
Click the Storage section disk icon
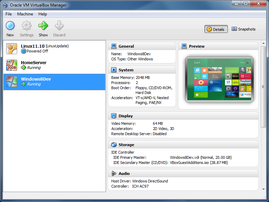[114, 145]
